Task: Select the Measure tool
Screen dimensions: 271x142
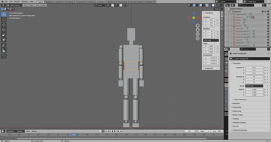Action: pos(4,51)
